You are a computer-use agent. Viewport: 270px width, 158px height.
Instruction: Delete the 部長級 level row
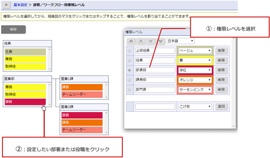221,70
